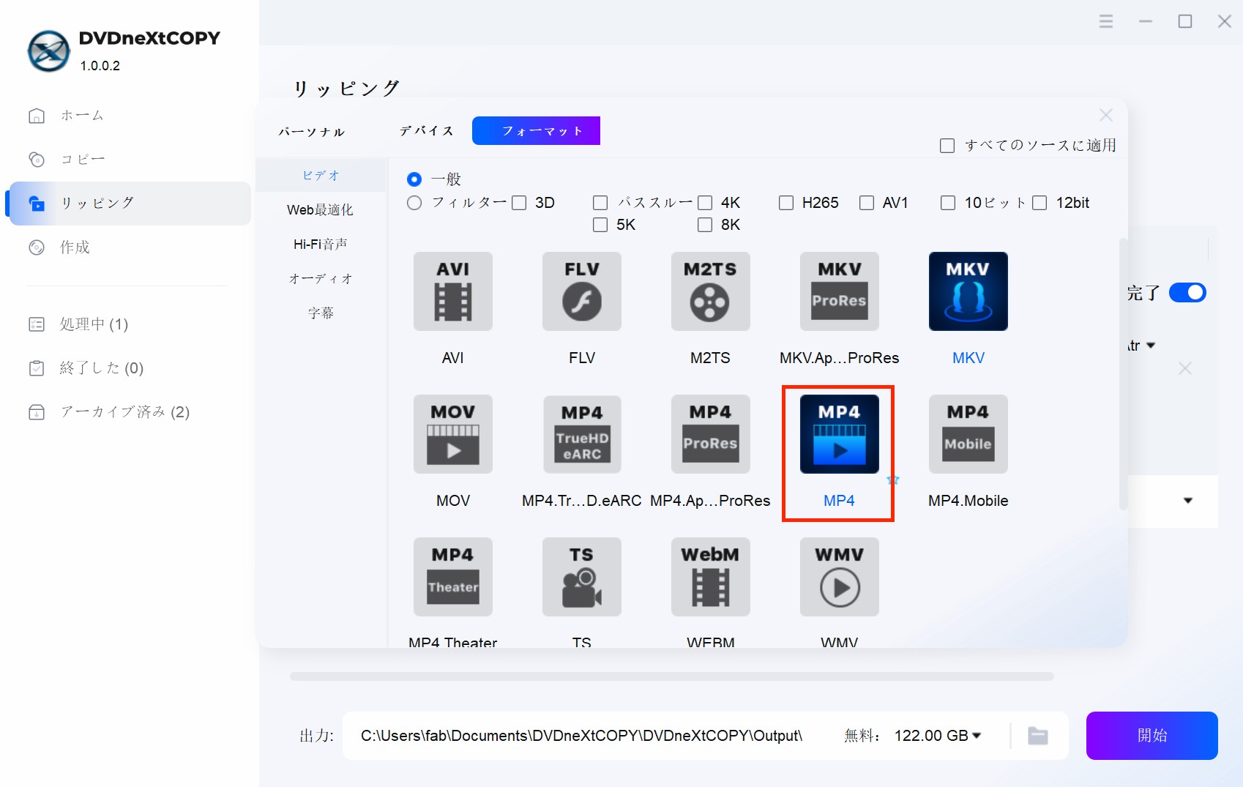
Task: Select the TS camera format icon
Action: (x=581, y=577)
